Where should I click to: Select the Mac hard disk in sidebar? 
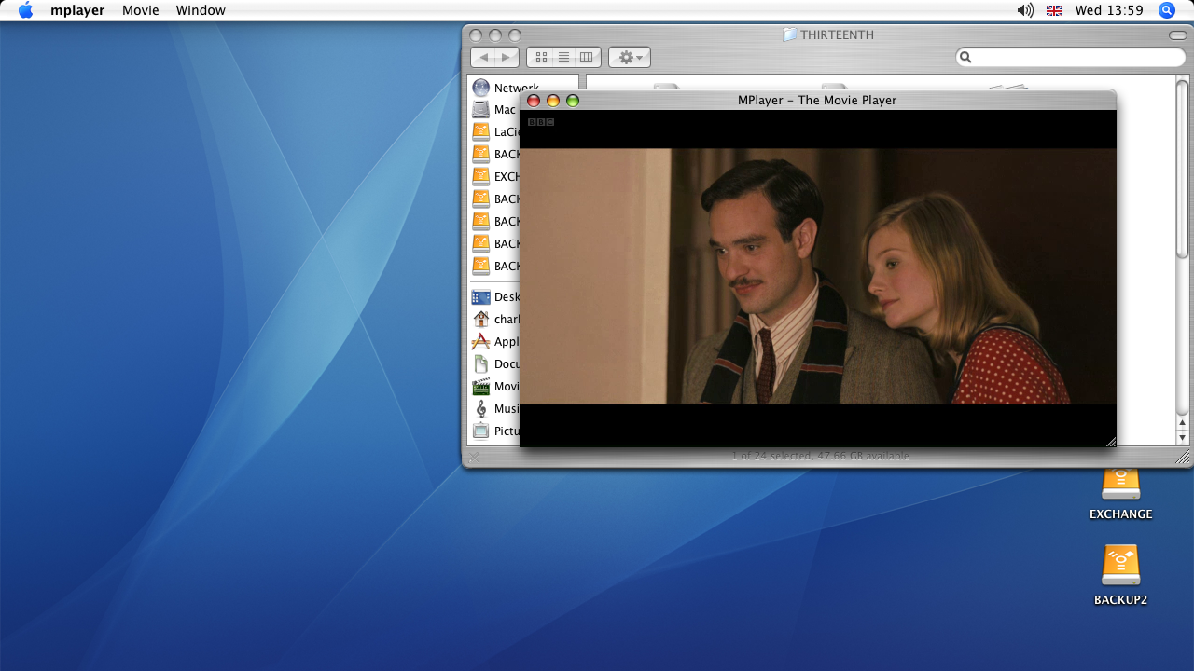pos(494,109)
